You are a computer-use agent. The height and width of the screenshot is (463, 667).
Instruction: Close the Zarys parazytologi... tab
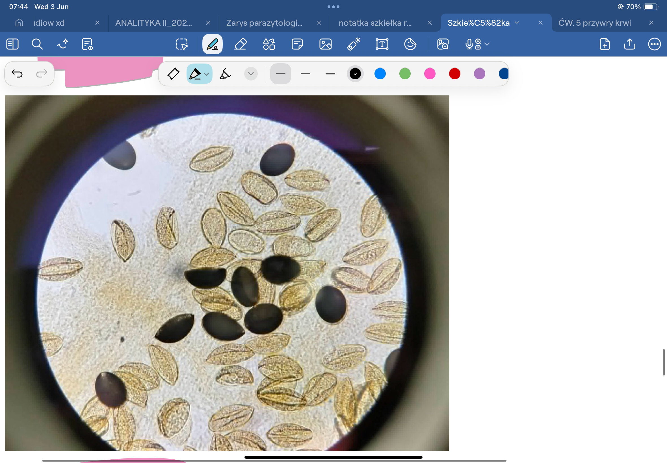click(319, 23)
